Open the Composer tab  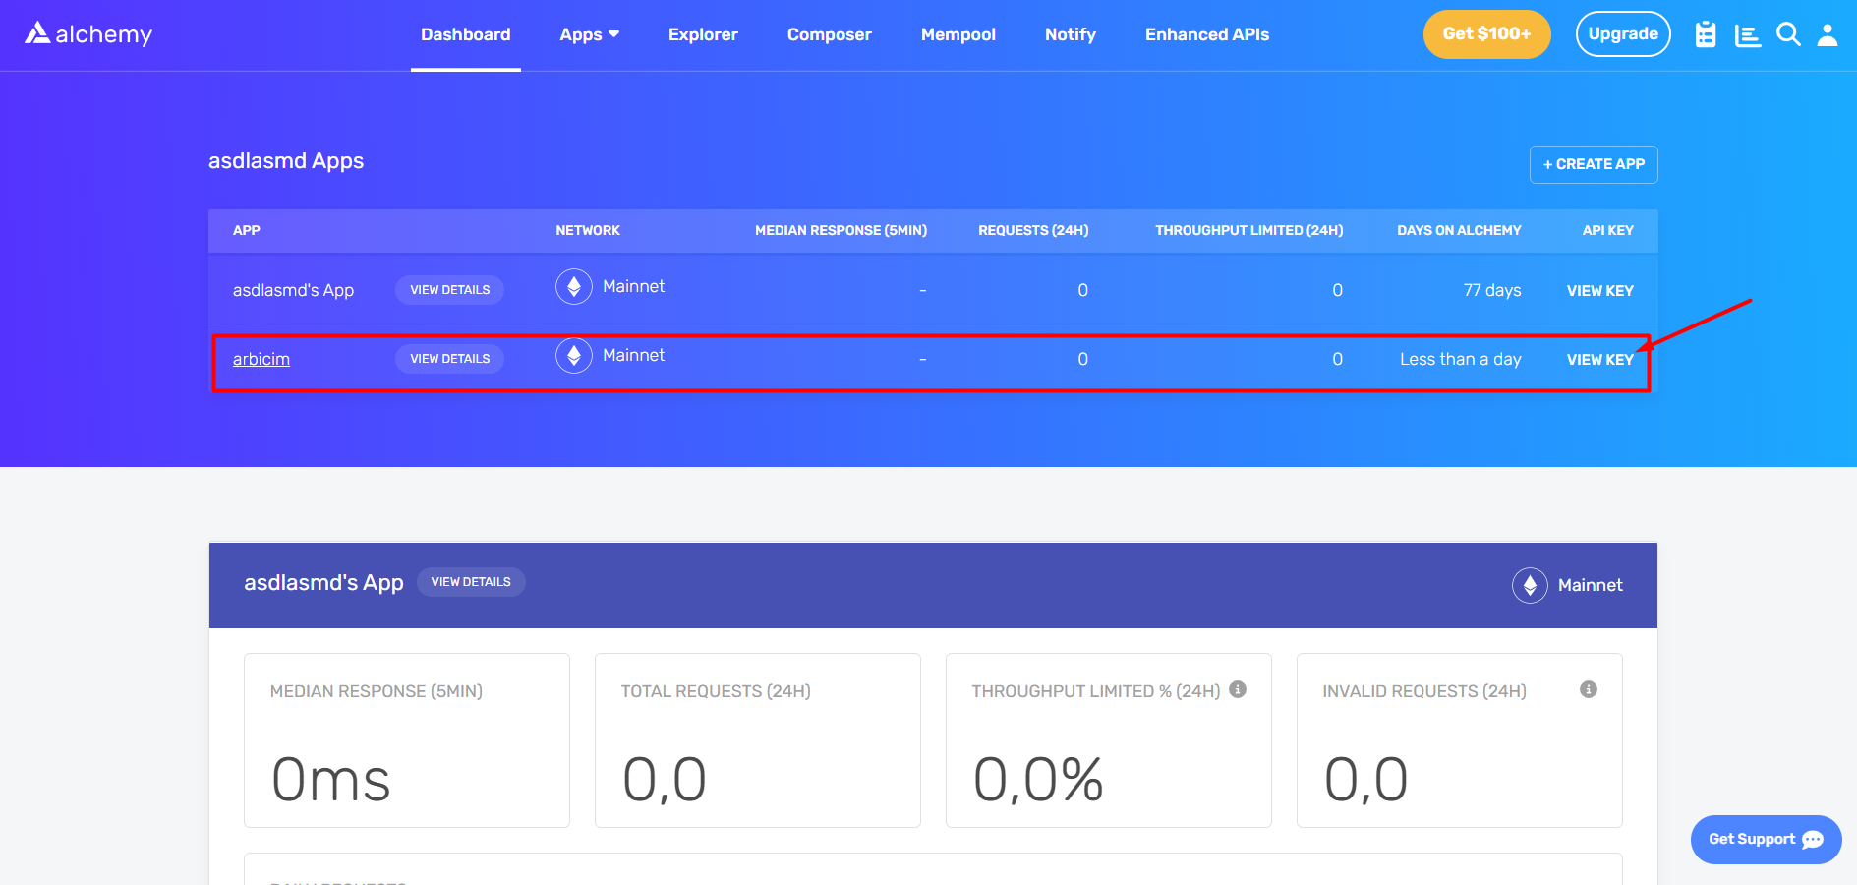click(830, 34)
